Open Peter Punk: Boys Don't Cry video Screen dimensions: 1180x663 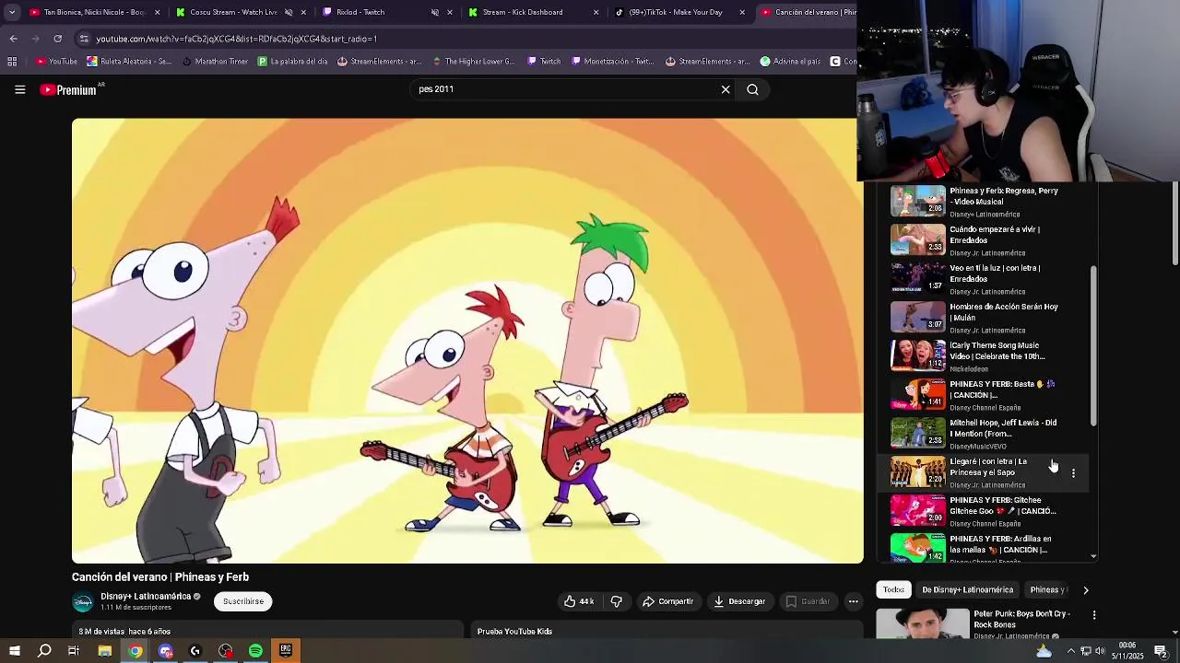982,624
